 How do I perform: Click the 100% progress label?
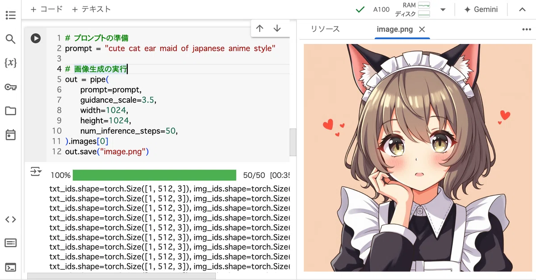[60, 175]
